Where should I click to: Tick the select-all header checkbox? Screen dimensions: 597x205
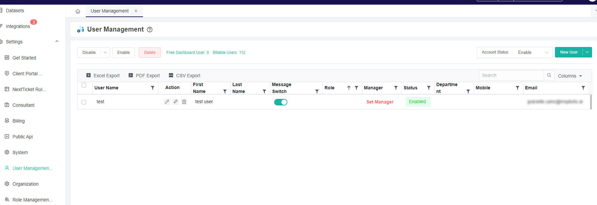(x=84, y=85)
